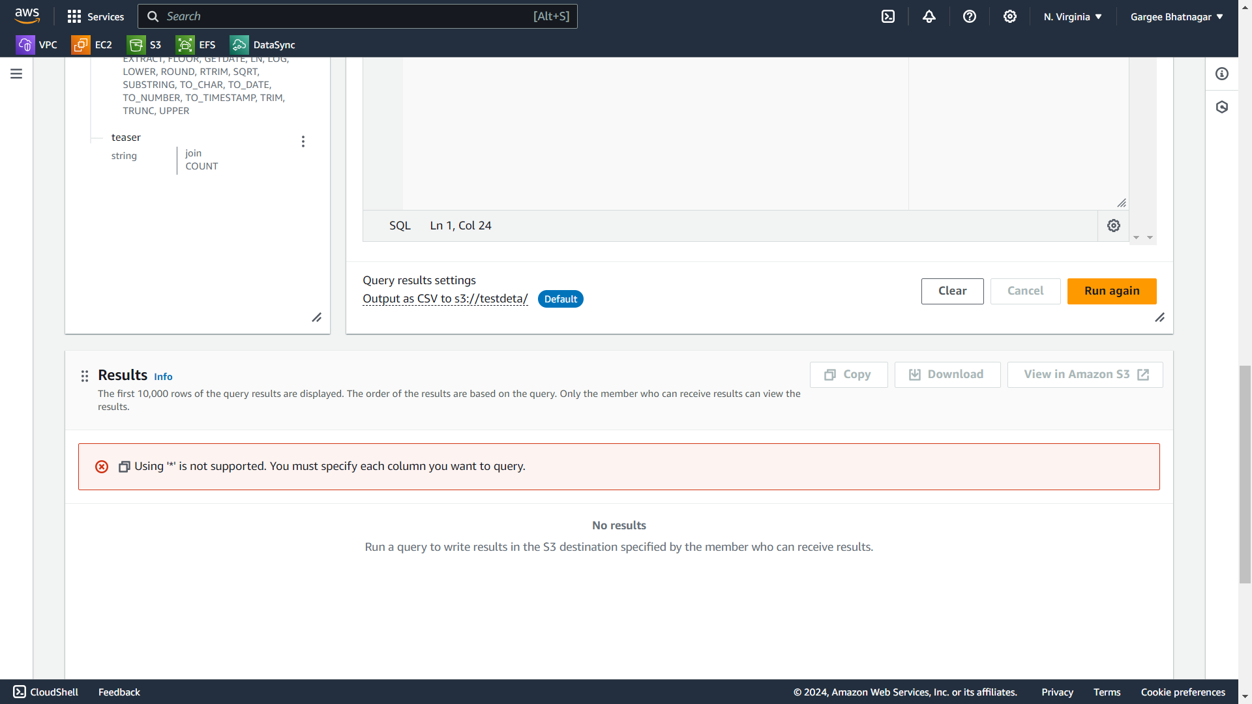Open the side navigation hamburger menu

pos(16,74)
